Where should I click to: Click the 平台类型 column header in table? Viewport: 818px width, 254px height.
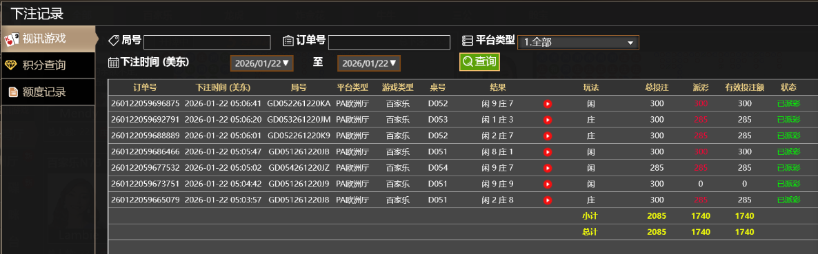coord(352,87)
